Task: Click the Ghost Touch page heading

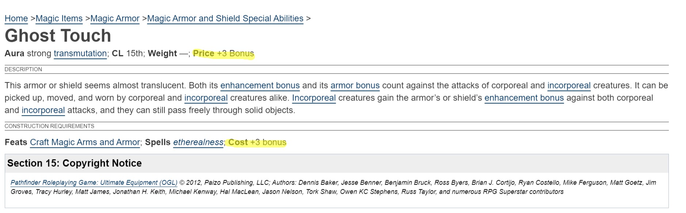Action: [x=58, y=36]
